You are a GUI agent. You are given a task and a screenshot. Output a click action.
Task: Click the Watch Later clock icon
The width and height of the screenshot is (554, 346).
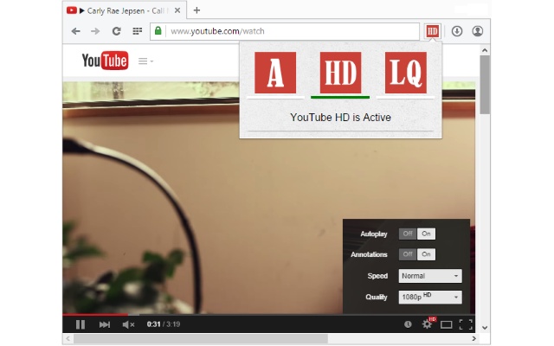(x=408, y=324)
